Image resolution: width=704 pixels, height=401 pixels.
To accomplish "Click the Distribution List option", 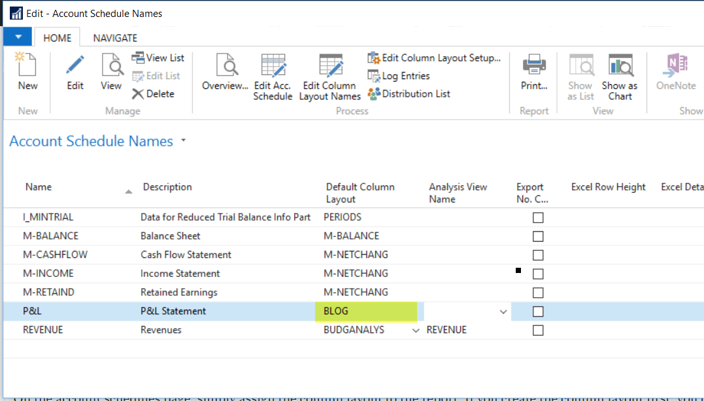I will (x=409, y=93).
